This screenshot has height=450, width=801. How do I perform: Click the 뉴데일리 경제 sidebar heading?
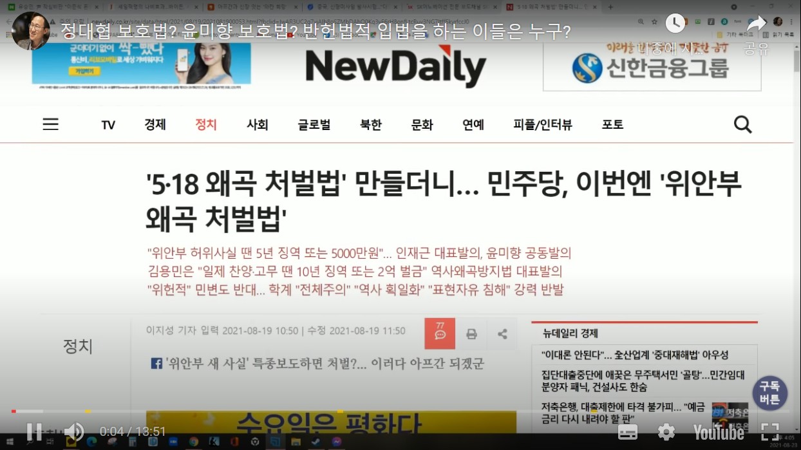[570, 333]
